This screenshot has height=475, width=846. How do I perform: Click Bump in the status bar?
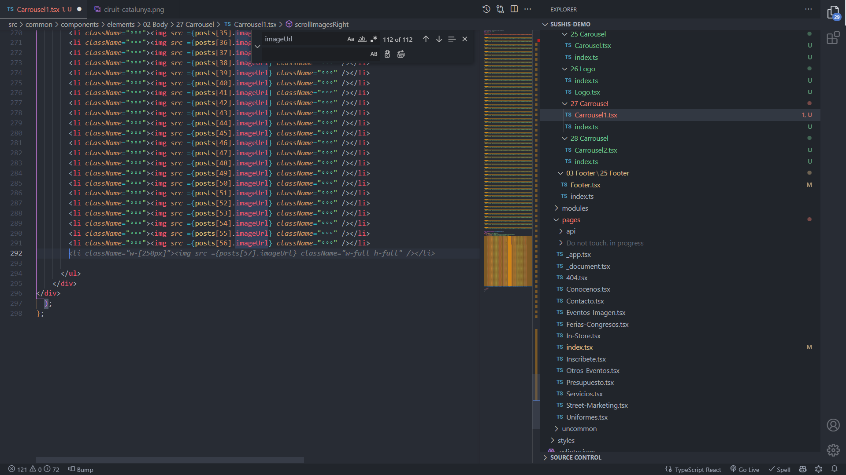click(81, 469)
